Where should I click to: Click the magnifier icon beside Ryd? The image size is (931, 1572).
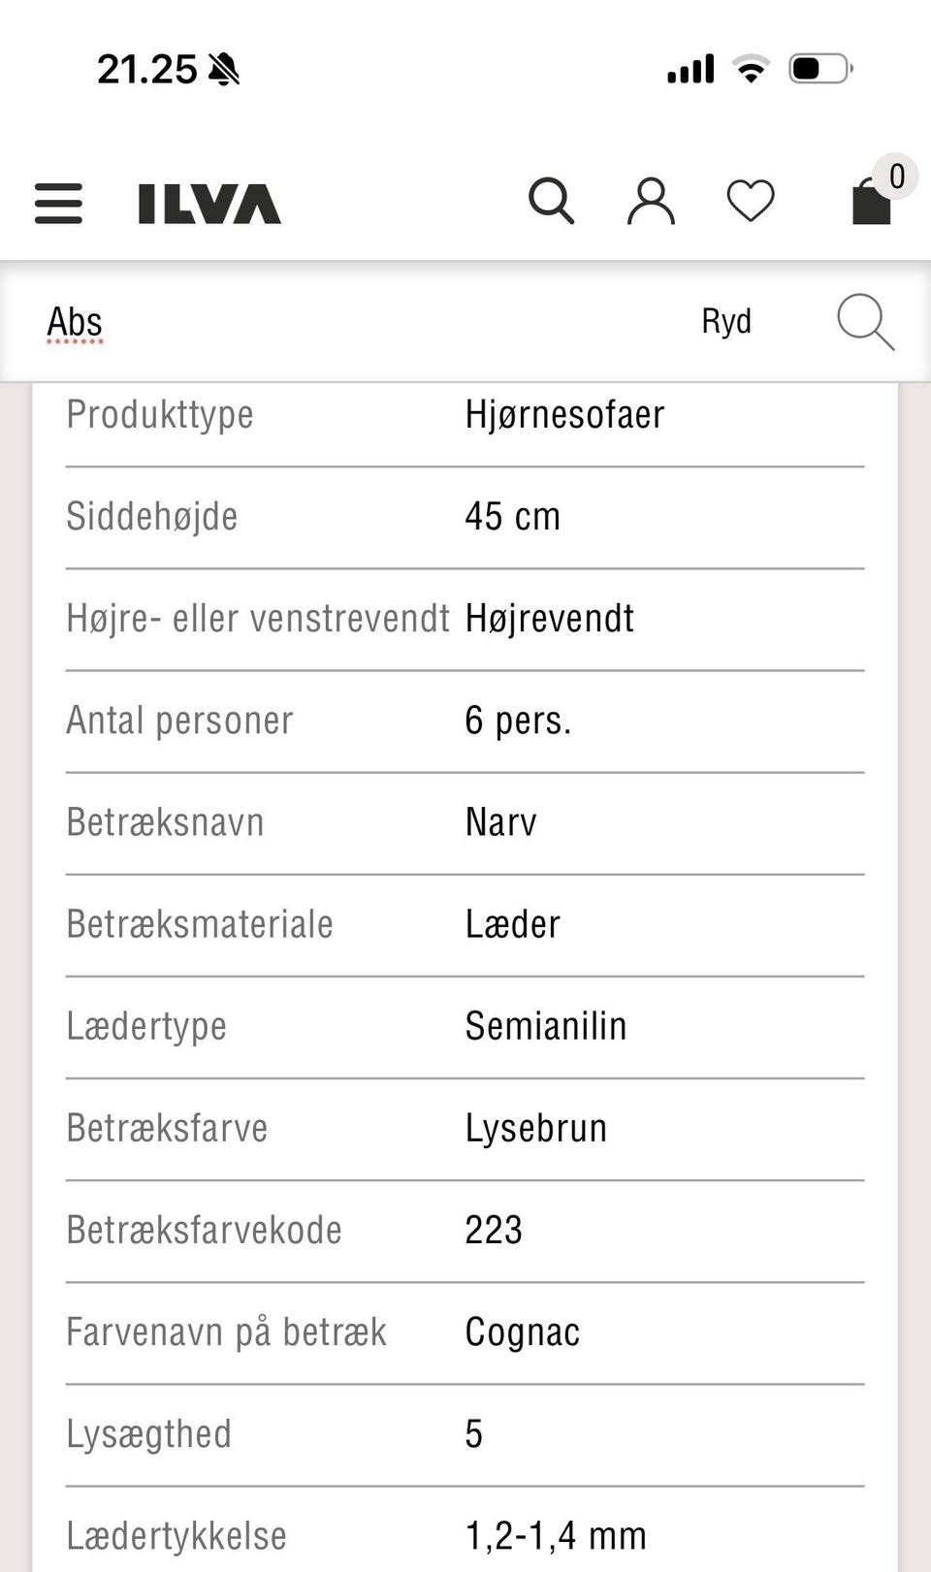pyautogui.click(x=866, y=321)
